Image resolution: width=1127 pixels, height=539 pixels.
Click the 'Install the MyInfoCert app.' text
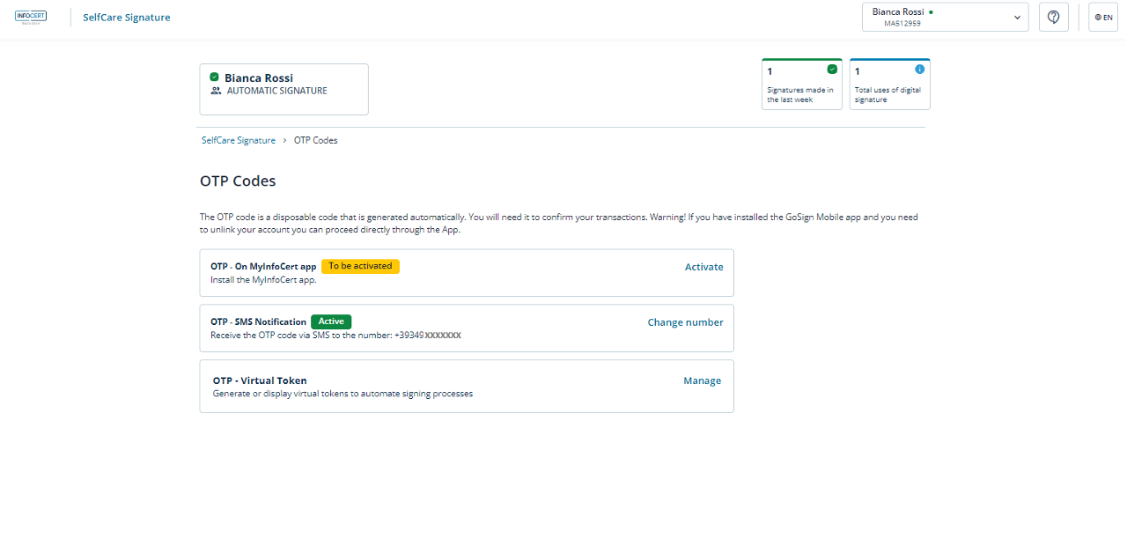point(263,280)
